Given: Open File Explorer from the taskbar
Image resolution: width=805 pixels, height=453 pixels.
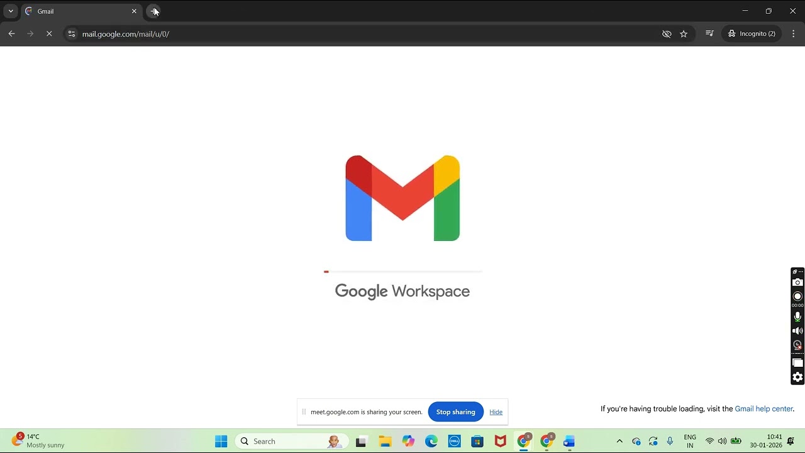Looking at the screenshot, I should (x=385, y=442).
